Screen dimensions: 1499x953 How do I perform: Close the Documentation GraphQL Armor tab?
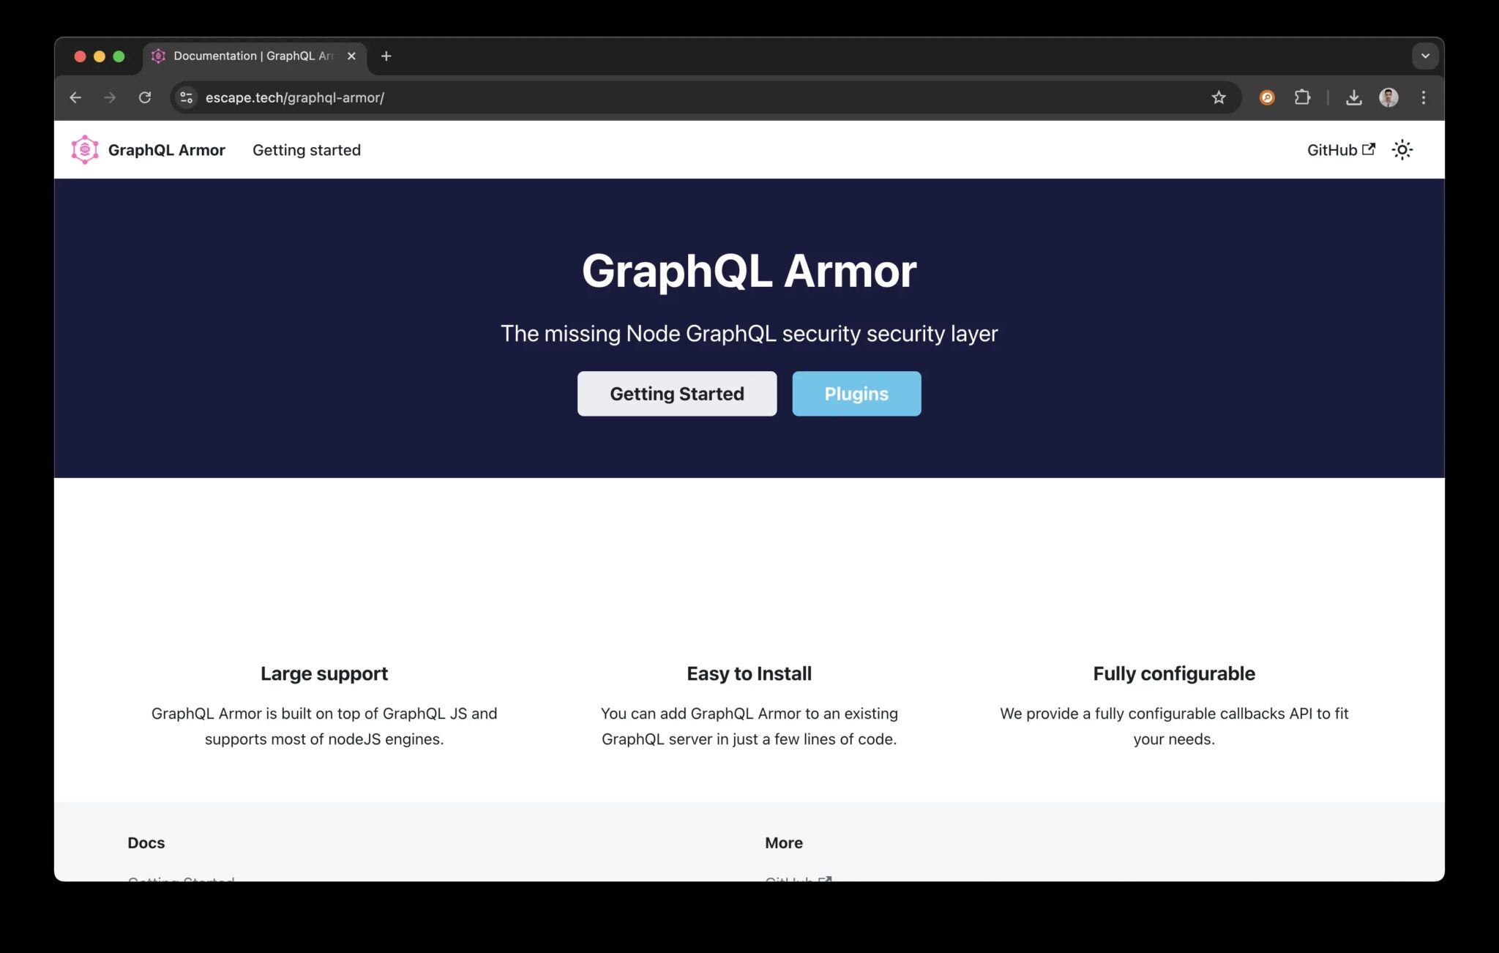point(351,56)
